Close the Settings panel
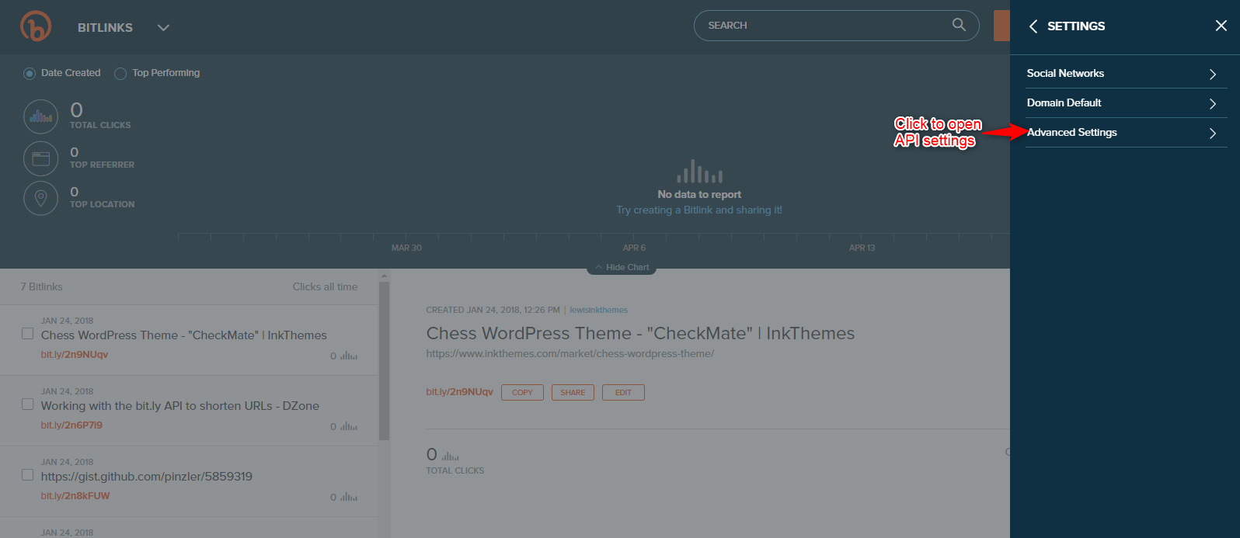Viewport: 1240px width, 538px height. [x=1221, y=26]
